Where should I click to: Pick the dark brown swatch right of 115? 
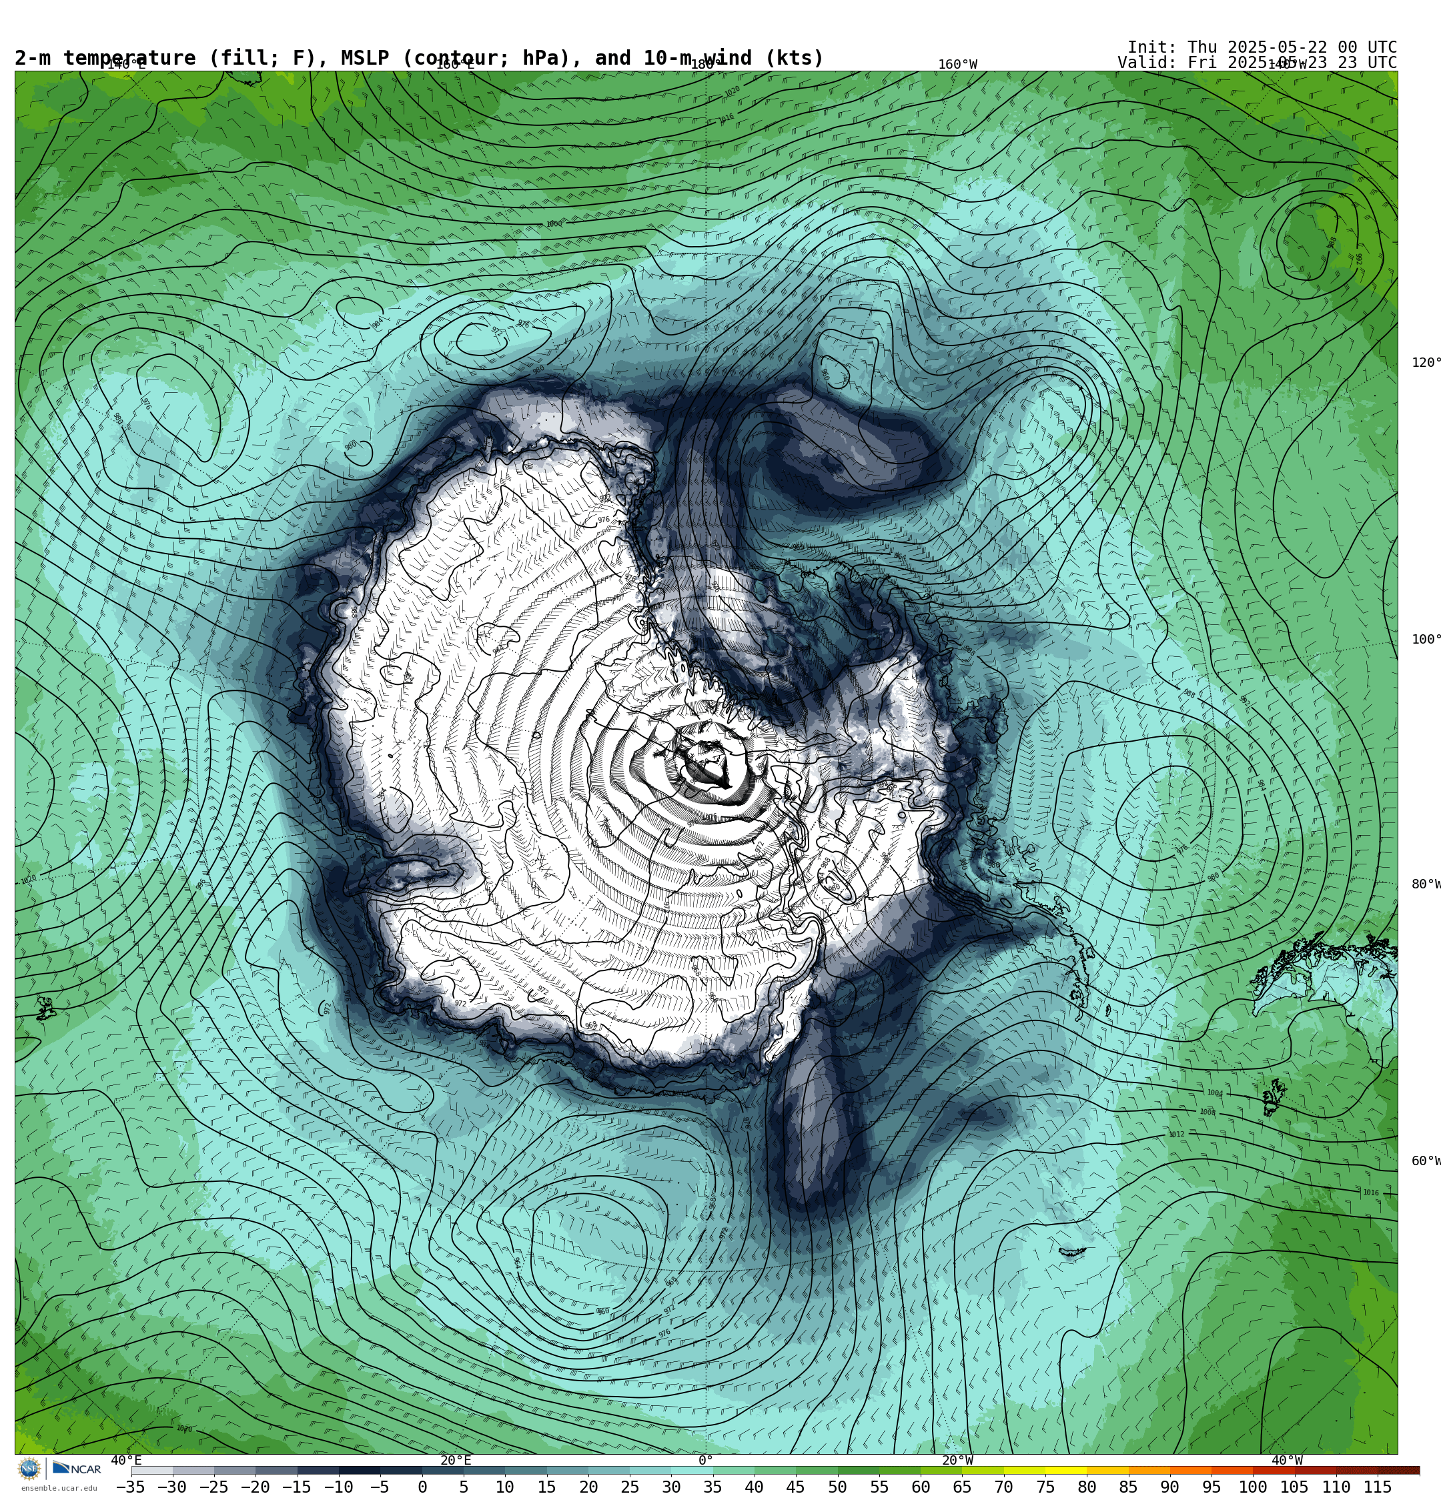click(x=1399, y=1470)
